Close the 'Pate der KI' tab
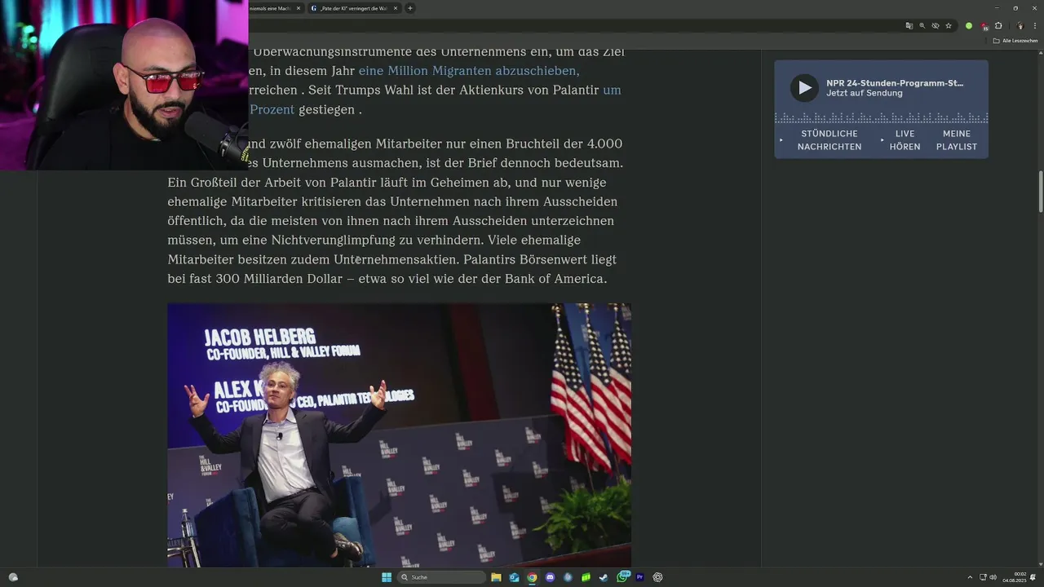Viewport: 1044px width, 587px height. (396, 8)
